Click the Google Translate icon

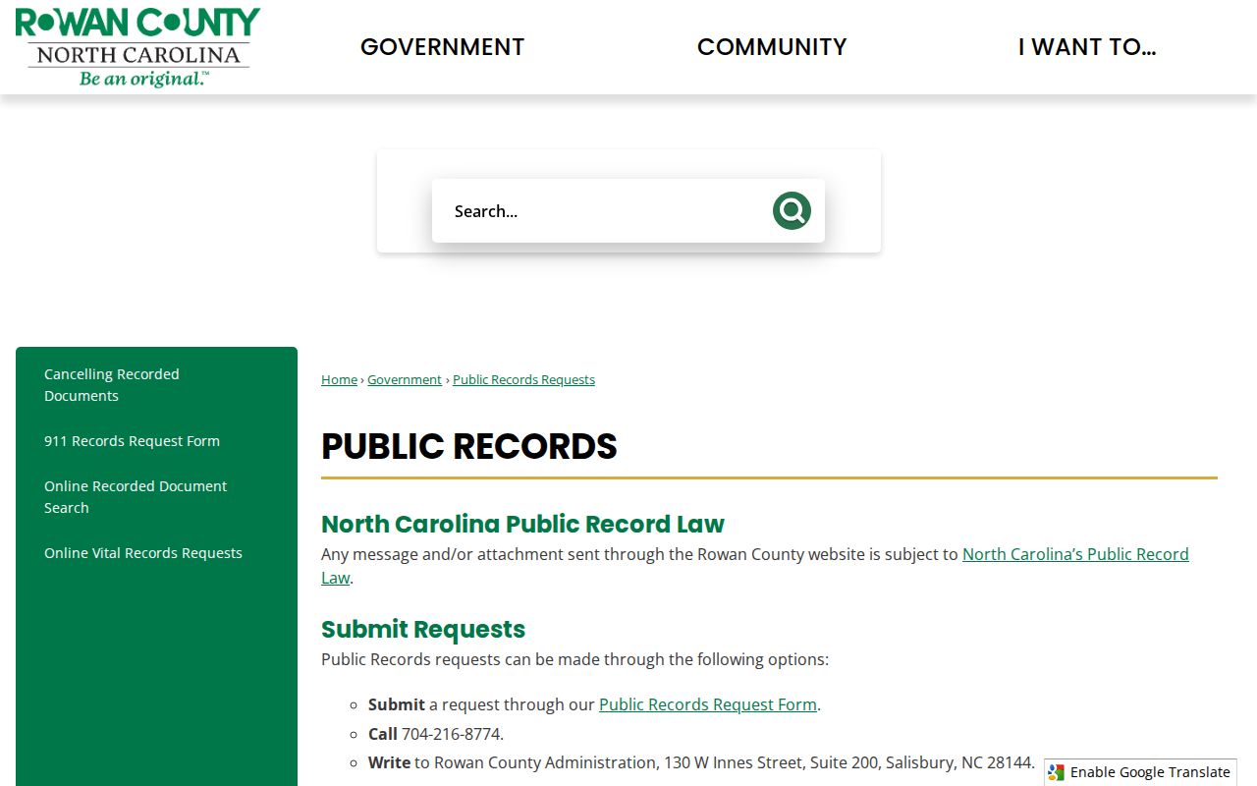(1057, 772)
